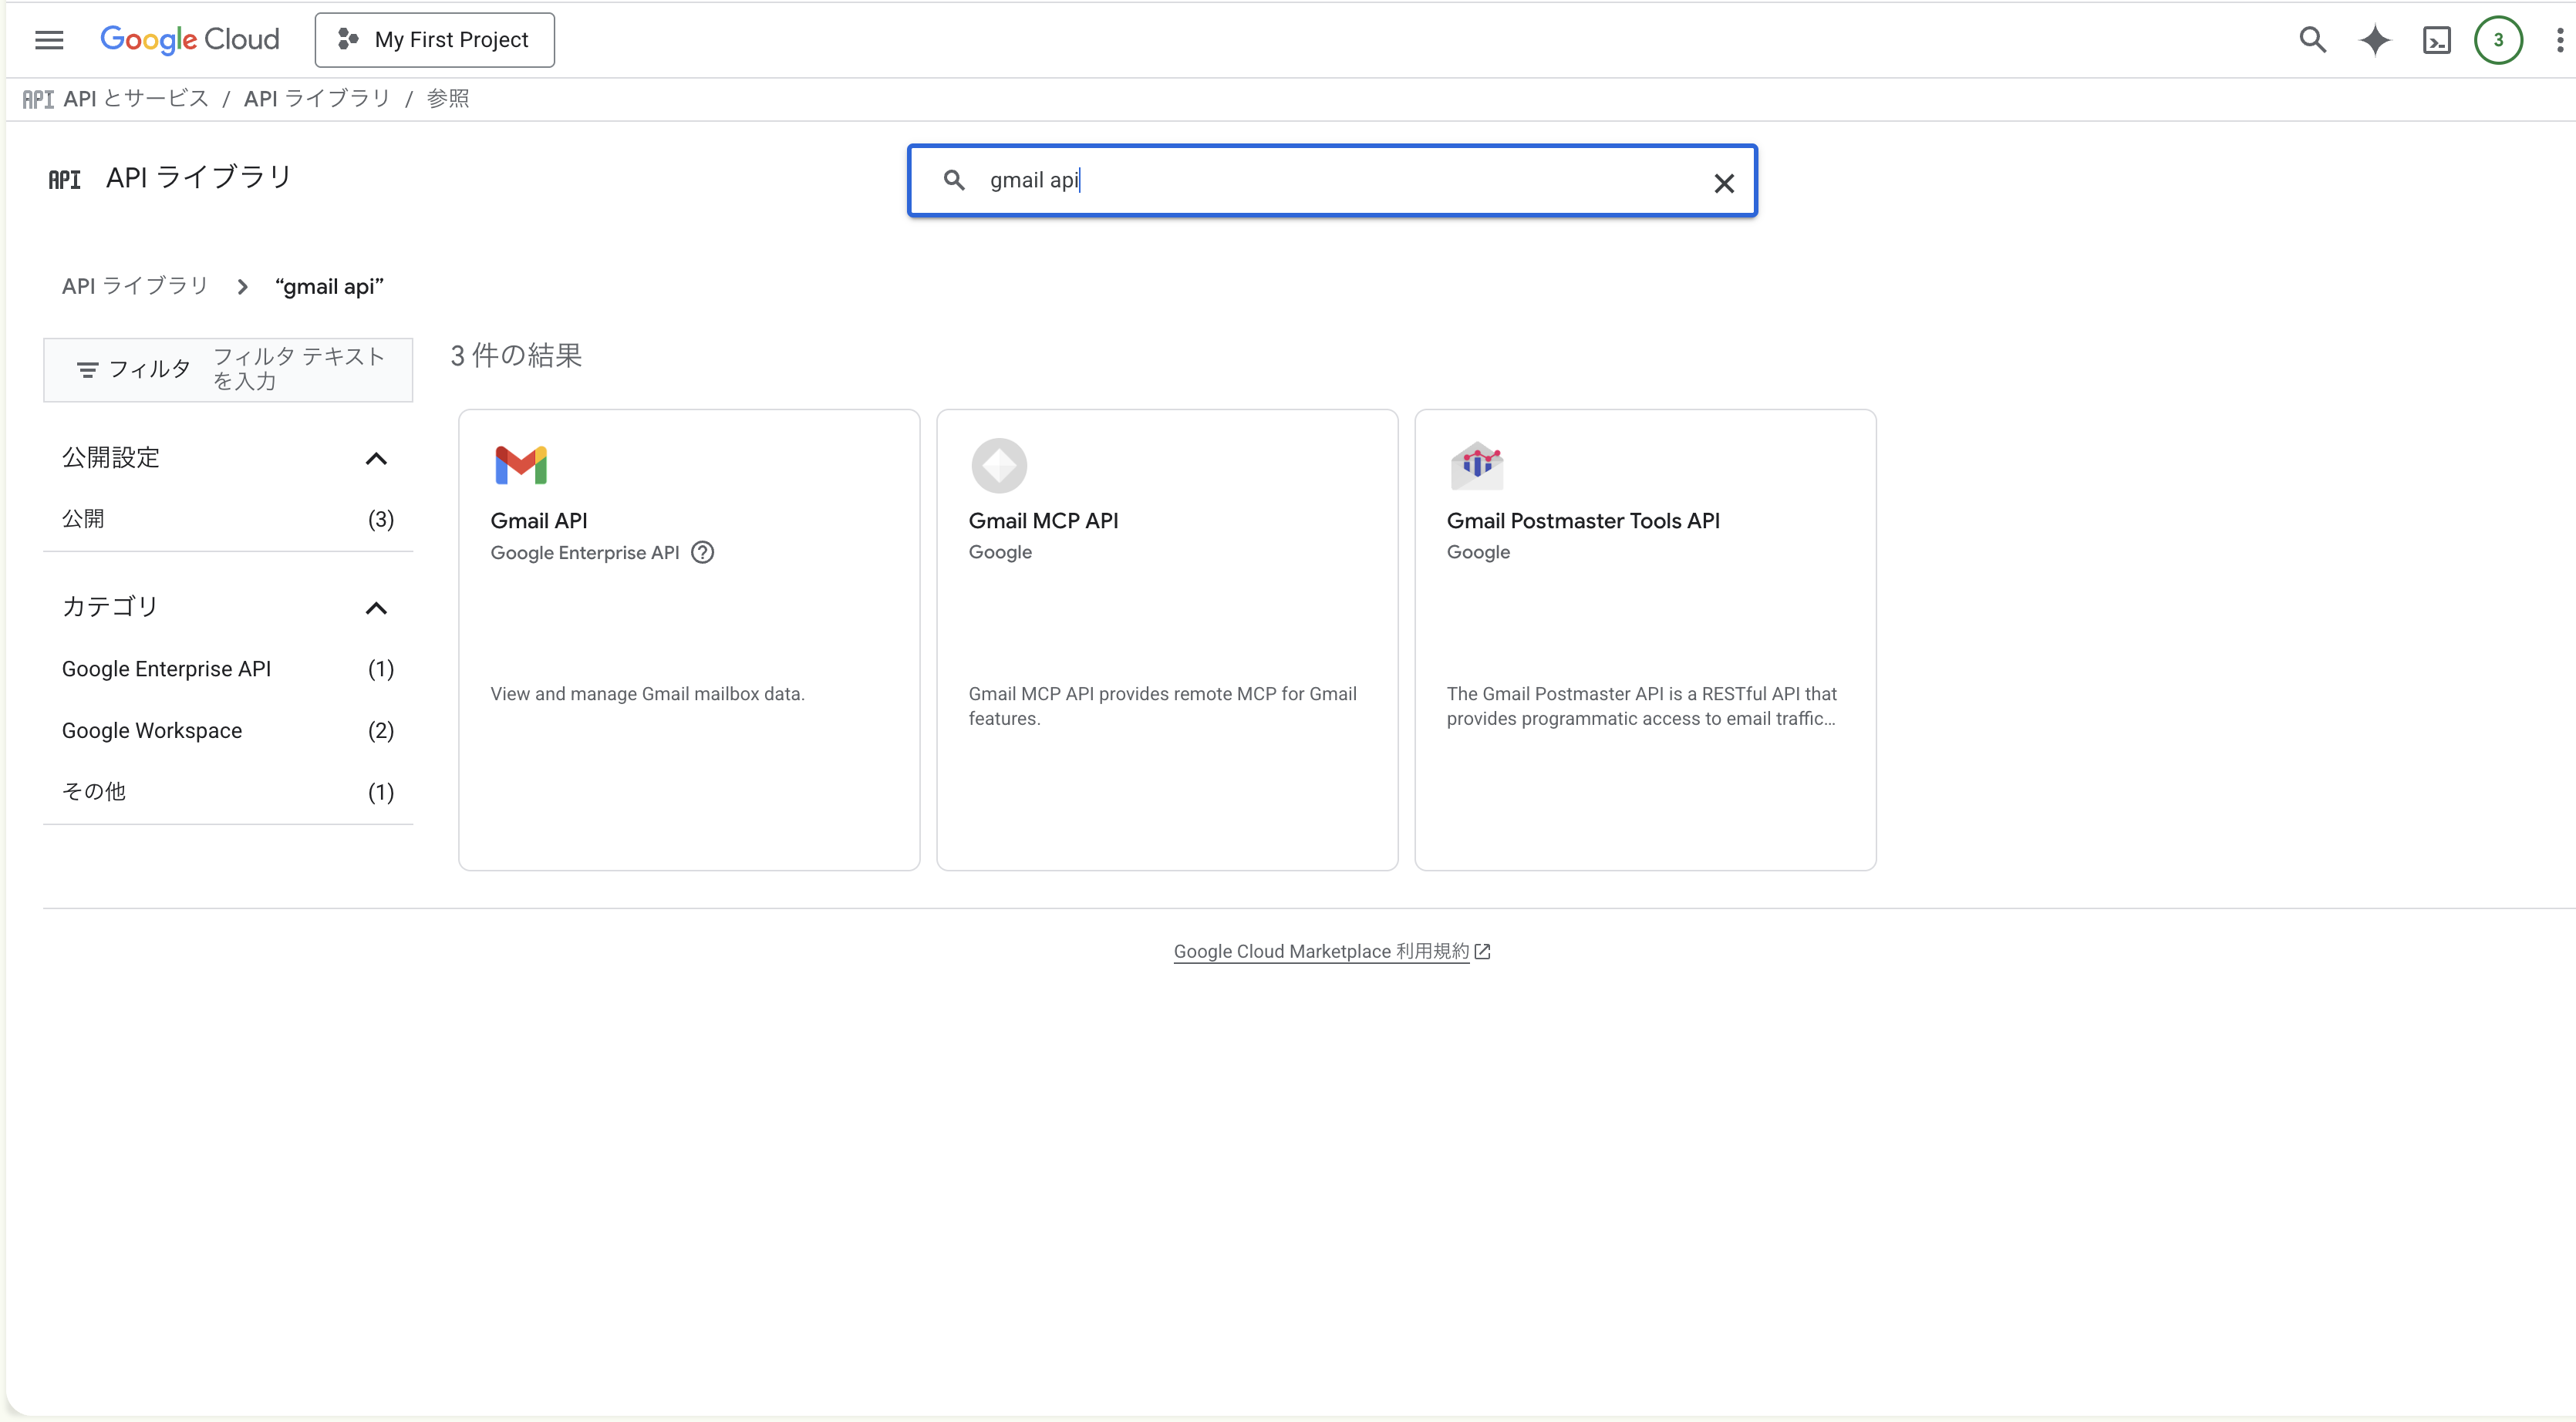The height and width of the screenshot is (1422, 2576).
Task: Click the API icon beside the API ライブラリ heading
Action: click(x=64, y=179)
